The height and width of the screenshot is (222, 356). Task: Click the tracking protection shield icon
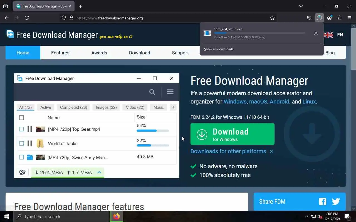pyautogui.click(x=64, y=18)
